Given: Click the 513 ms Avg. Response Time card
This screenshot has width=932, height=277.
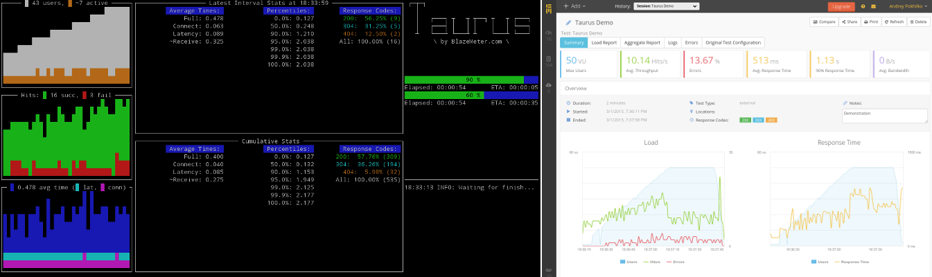Looking at the screenshot, I should (776, 64).
